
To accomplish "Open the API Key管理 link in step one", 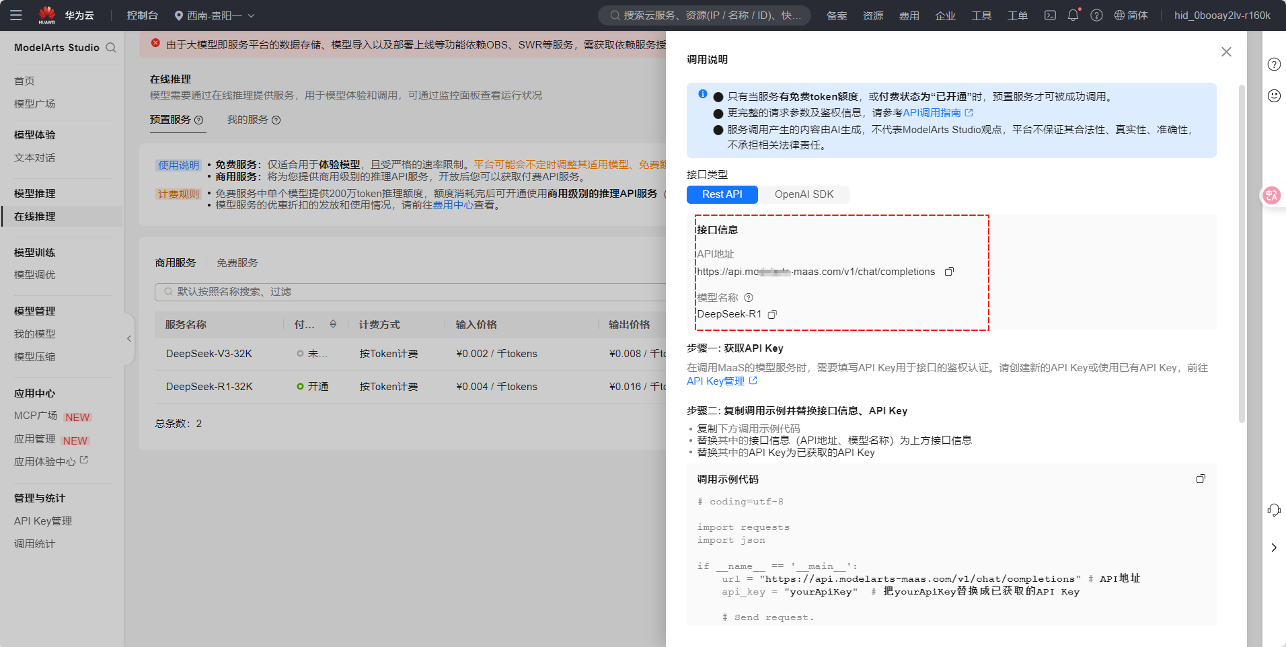I will [722, 381].
